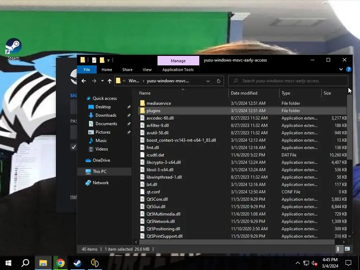Select libcrypto-3-x64.dll file
The width and height of the screenshot is (360, 270).
coord(163,162)
